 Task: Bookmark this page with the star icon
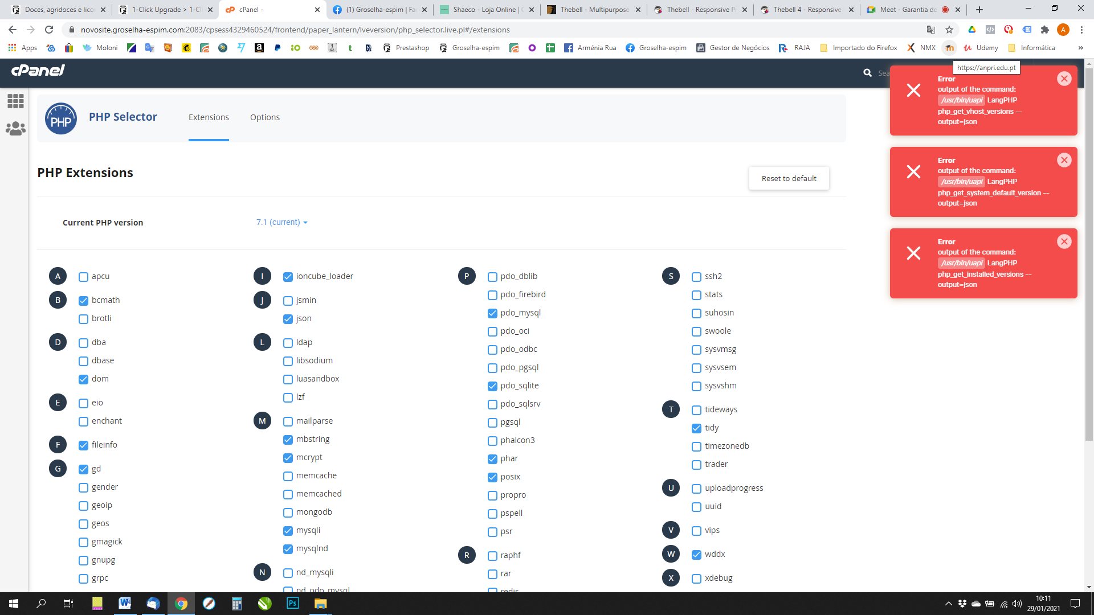pyautogui.click(x=949, y=30)
